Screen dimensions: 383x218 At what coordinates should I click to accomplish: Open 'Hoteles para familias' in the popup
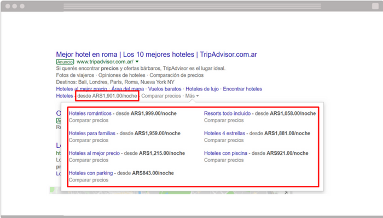pos(92,134)
